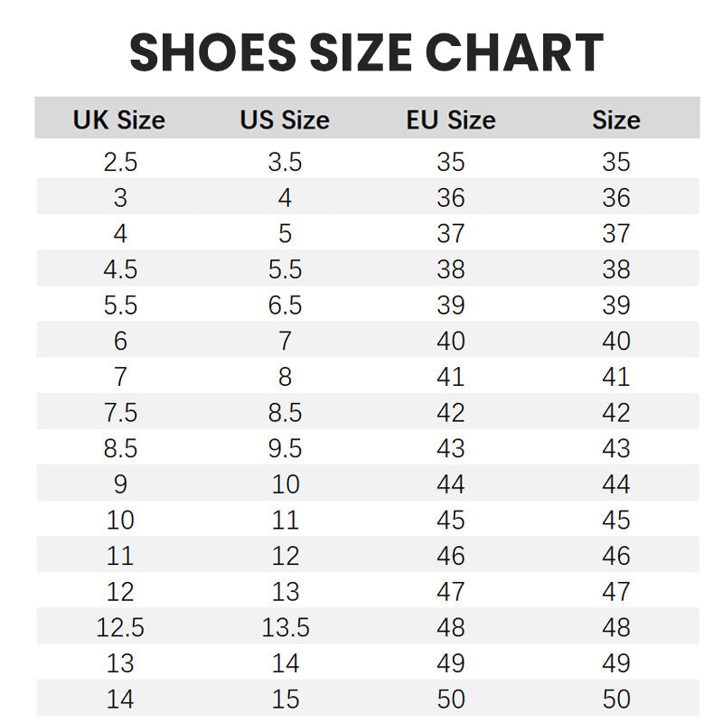The width and height of the screenshot is (723, 723).
Task: Select the UK size 2.5 cell
Action: [120, 163]
